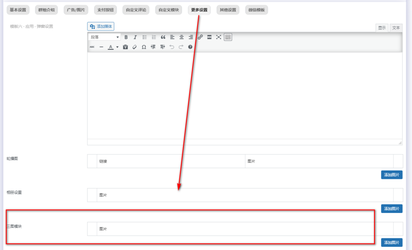
Task: Toggle the toolbar kitchen sink icon
Action: click(x=228, y=37)
